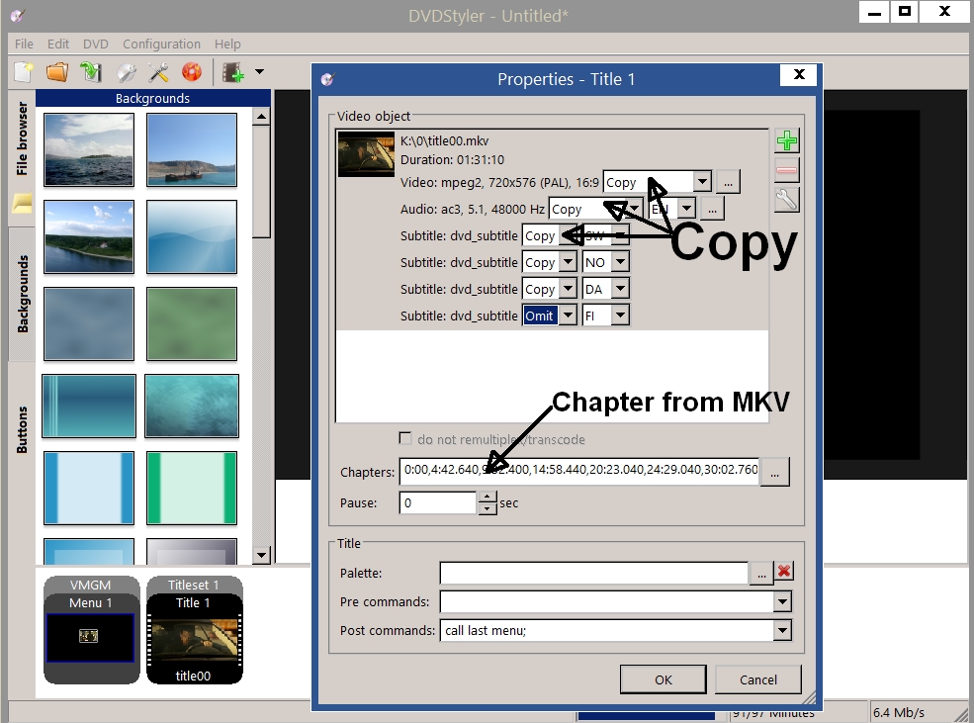The height and width of the screenshot is (723, 974).
Task: Expand the Post commands dropdown
Action: click(782, 630)
